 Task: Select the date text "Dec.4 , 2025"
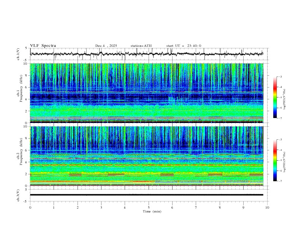106,46
